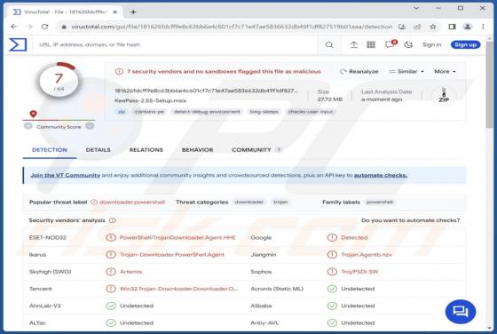Click the browser reload icon
Screen dimensions: 497x334
click(44, 27)
